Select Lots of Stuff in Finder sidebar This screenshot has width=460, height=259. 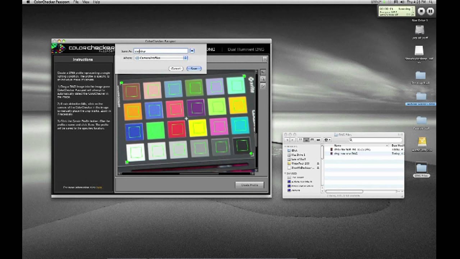(x=298, y=159)
